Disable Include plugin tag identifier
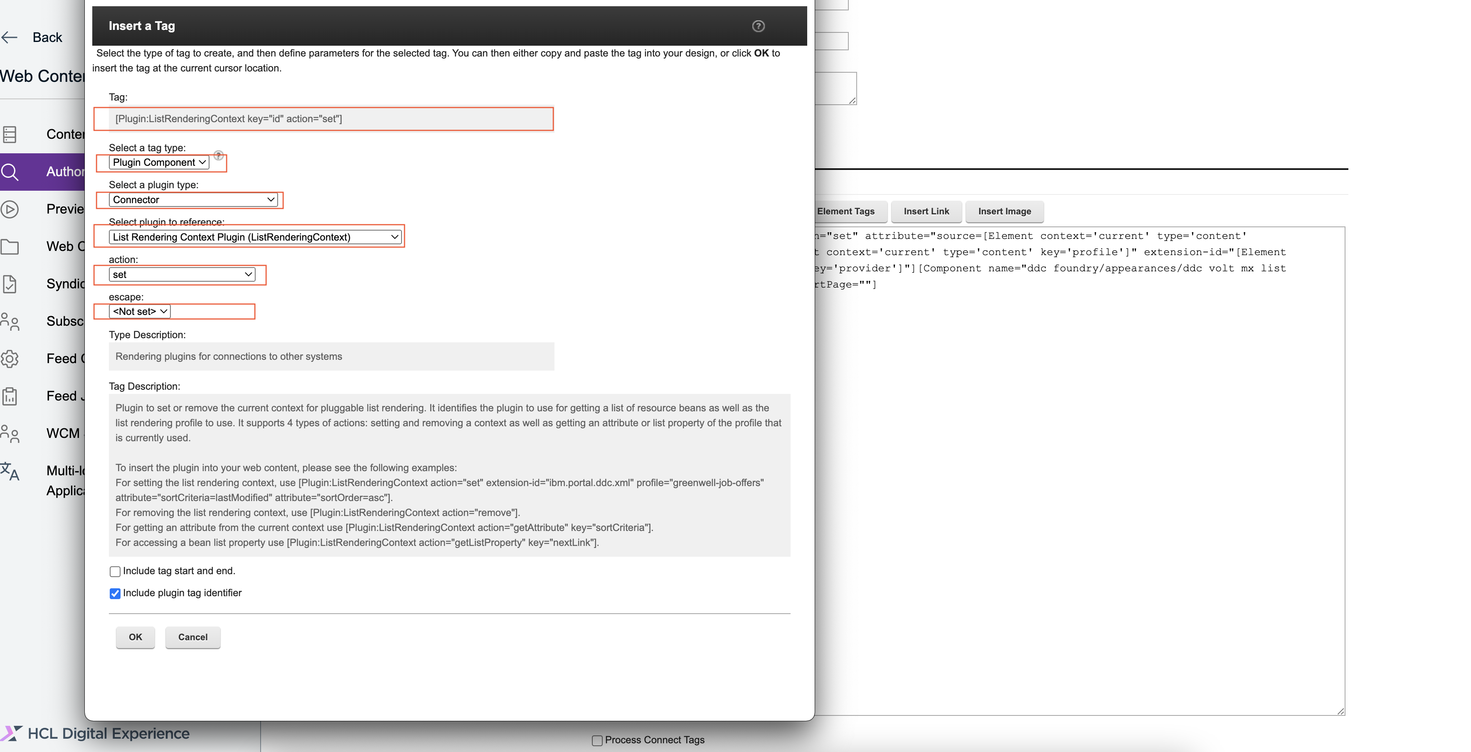The image size is (1471, 752). click(115, 594)
